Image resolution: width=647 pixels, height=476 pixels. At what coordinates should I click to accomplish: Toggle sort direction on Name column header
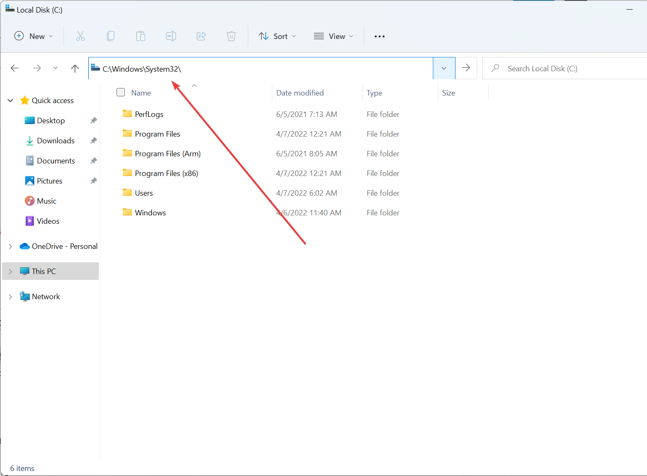click(x=141, y=93)
